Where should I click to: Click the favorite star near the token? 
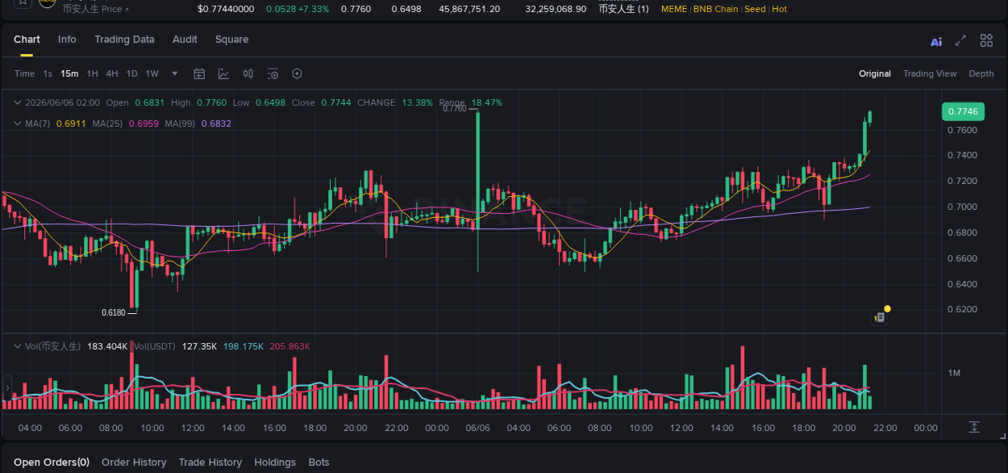pyautogui.click(x=23, y=2)
